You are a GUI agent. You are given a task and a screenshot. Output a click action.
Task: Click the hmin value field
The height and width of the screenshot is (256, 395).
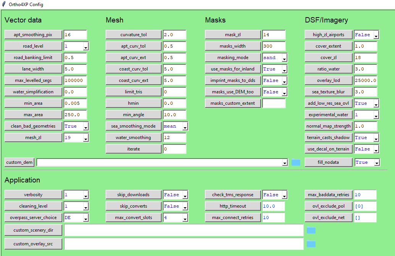coord(174,103)
